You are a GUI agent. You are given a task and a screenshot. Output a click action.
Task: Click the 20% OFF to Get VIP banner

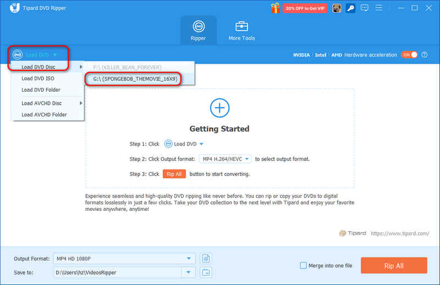[x=305, y=8]
